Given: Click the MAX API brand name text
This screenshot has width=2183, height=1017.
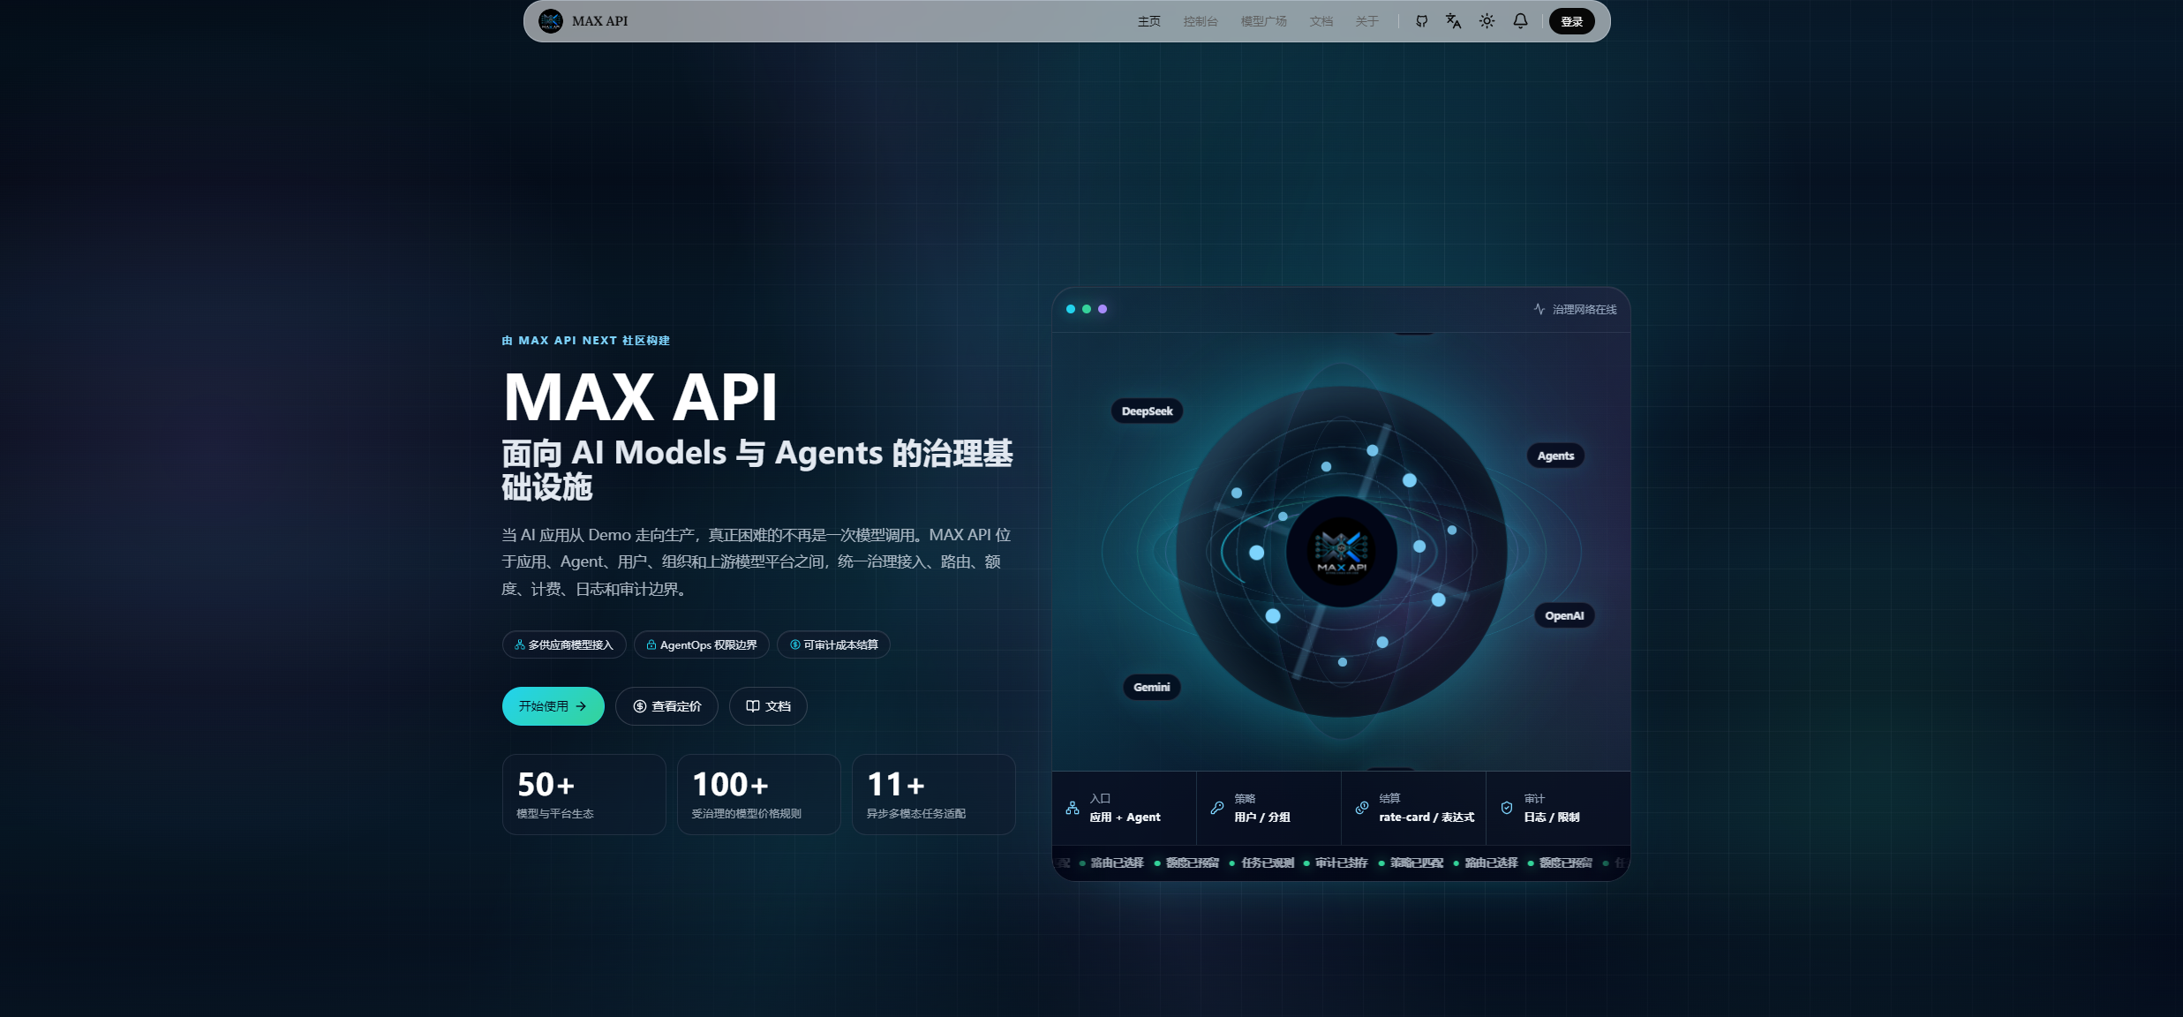Looking at the screenshot, I should click(x=599, y=21).
